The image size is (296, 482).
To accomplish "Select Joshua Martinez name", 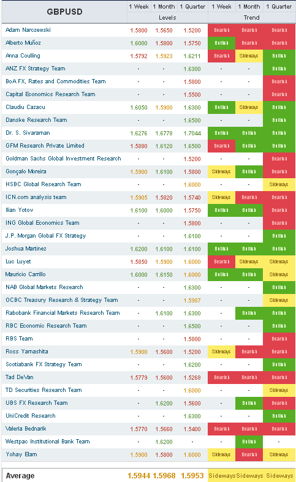I will pos(26,249).
